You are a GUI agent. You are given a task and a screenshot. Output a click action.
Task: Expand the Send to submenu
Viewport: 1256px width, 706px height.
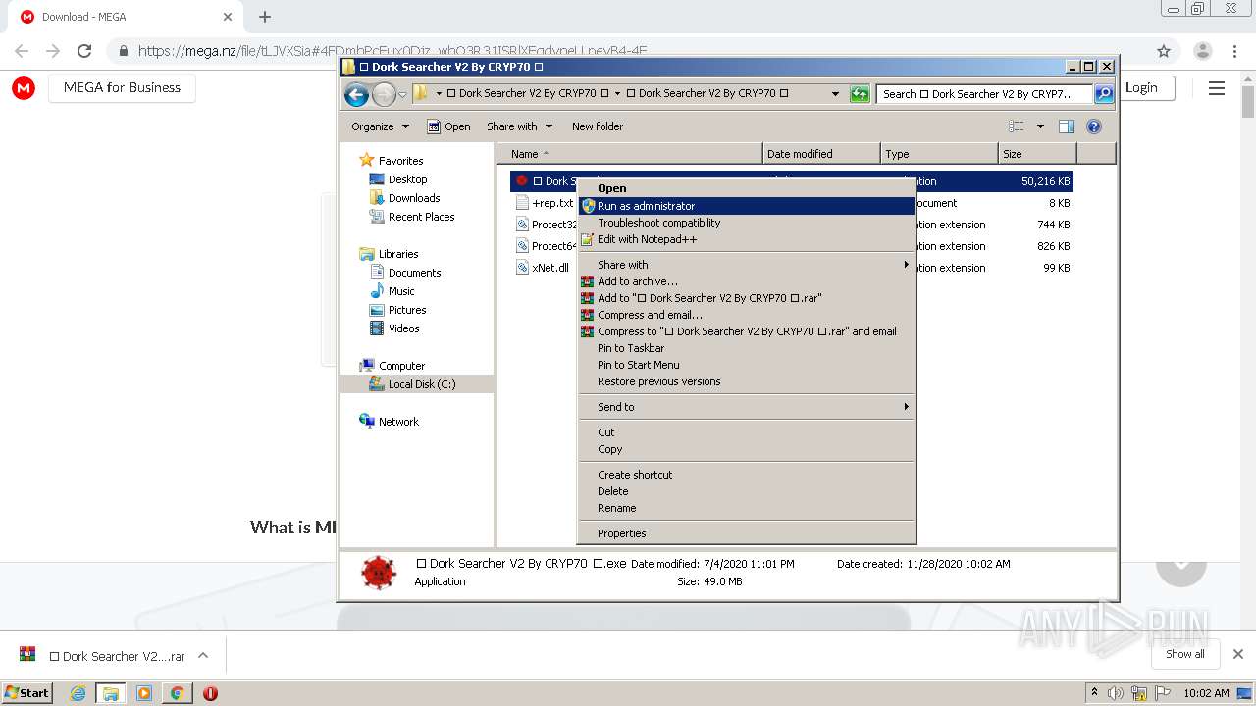[x=746, y=407]
